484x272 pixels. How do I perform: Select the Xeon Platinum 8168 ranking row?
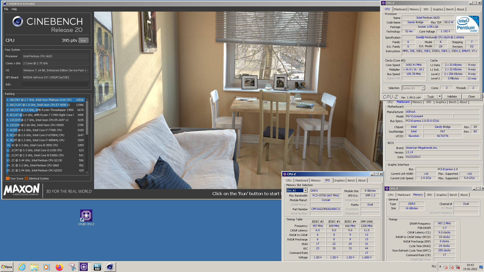(45, 100)
